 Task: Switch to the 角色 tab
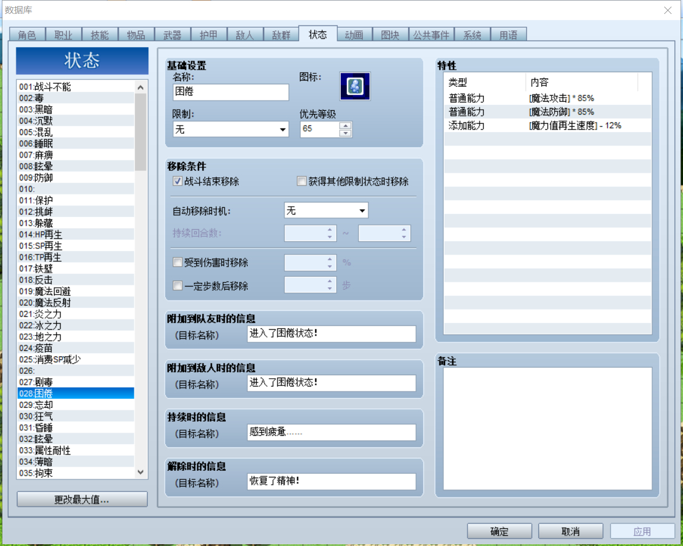coord(27,35)
